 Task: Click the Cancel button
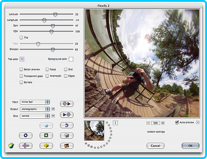[x=155, y=146]
